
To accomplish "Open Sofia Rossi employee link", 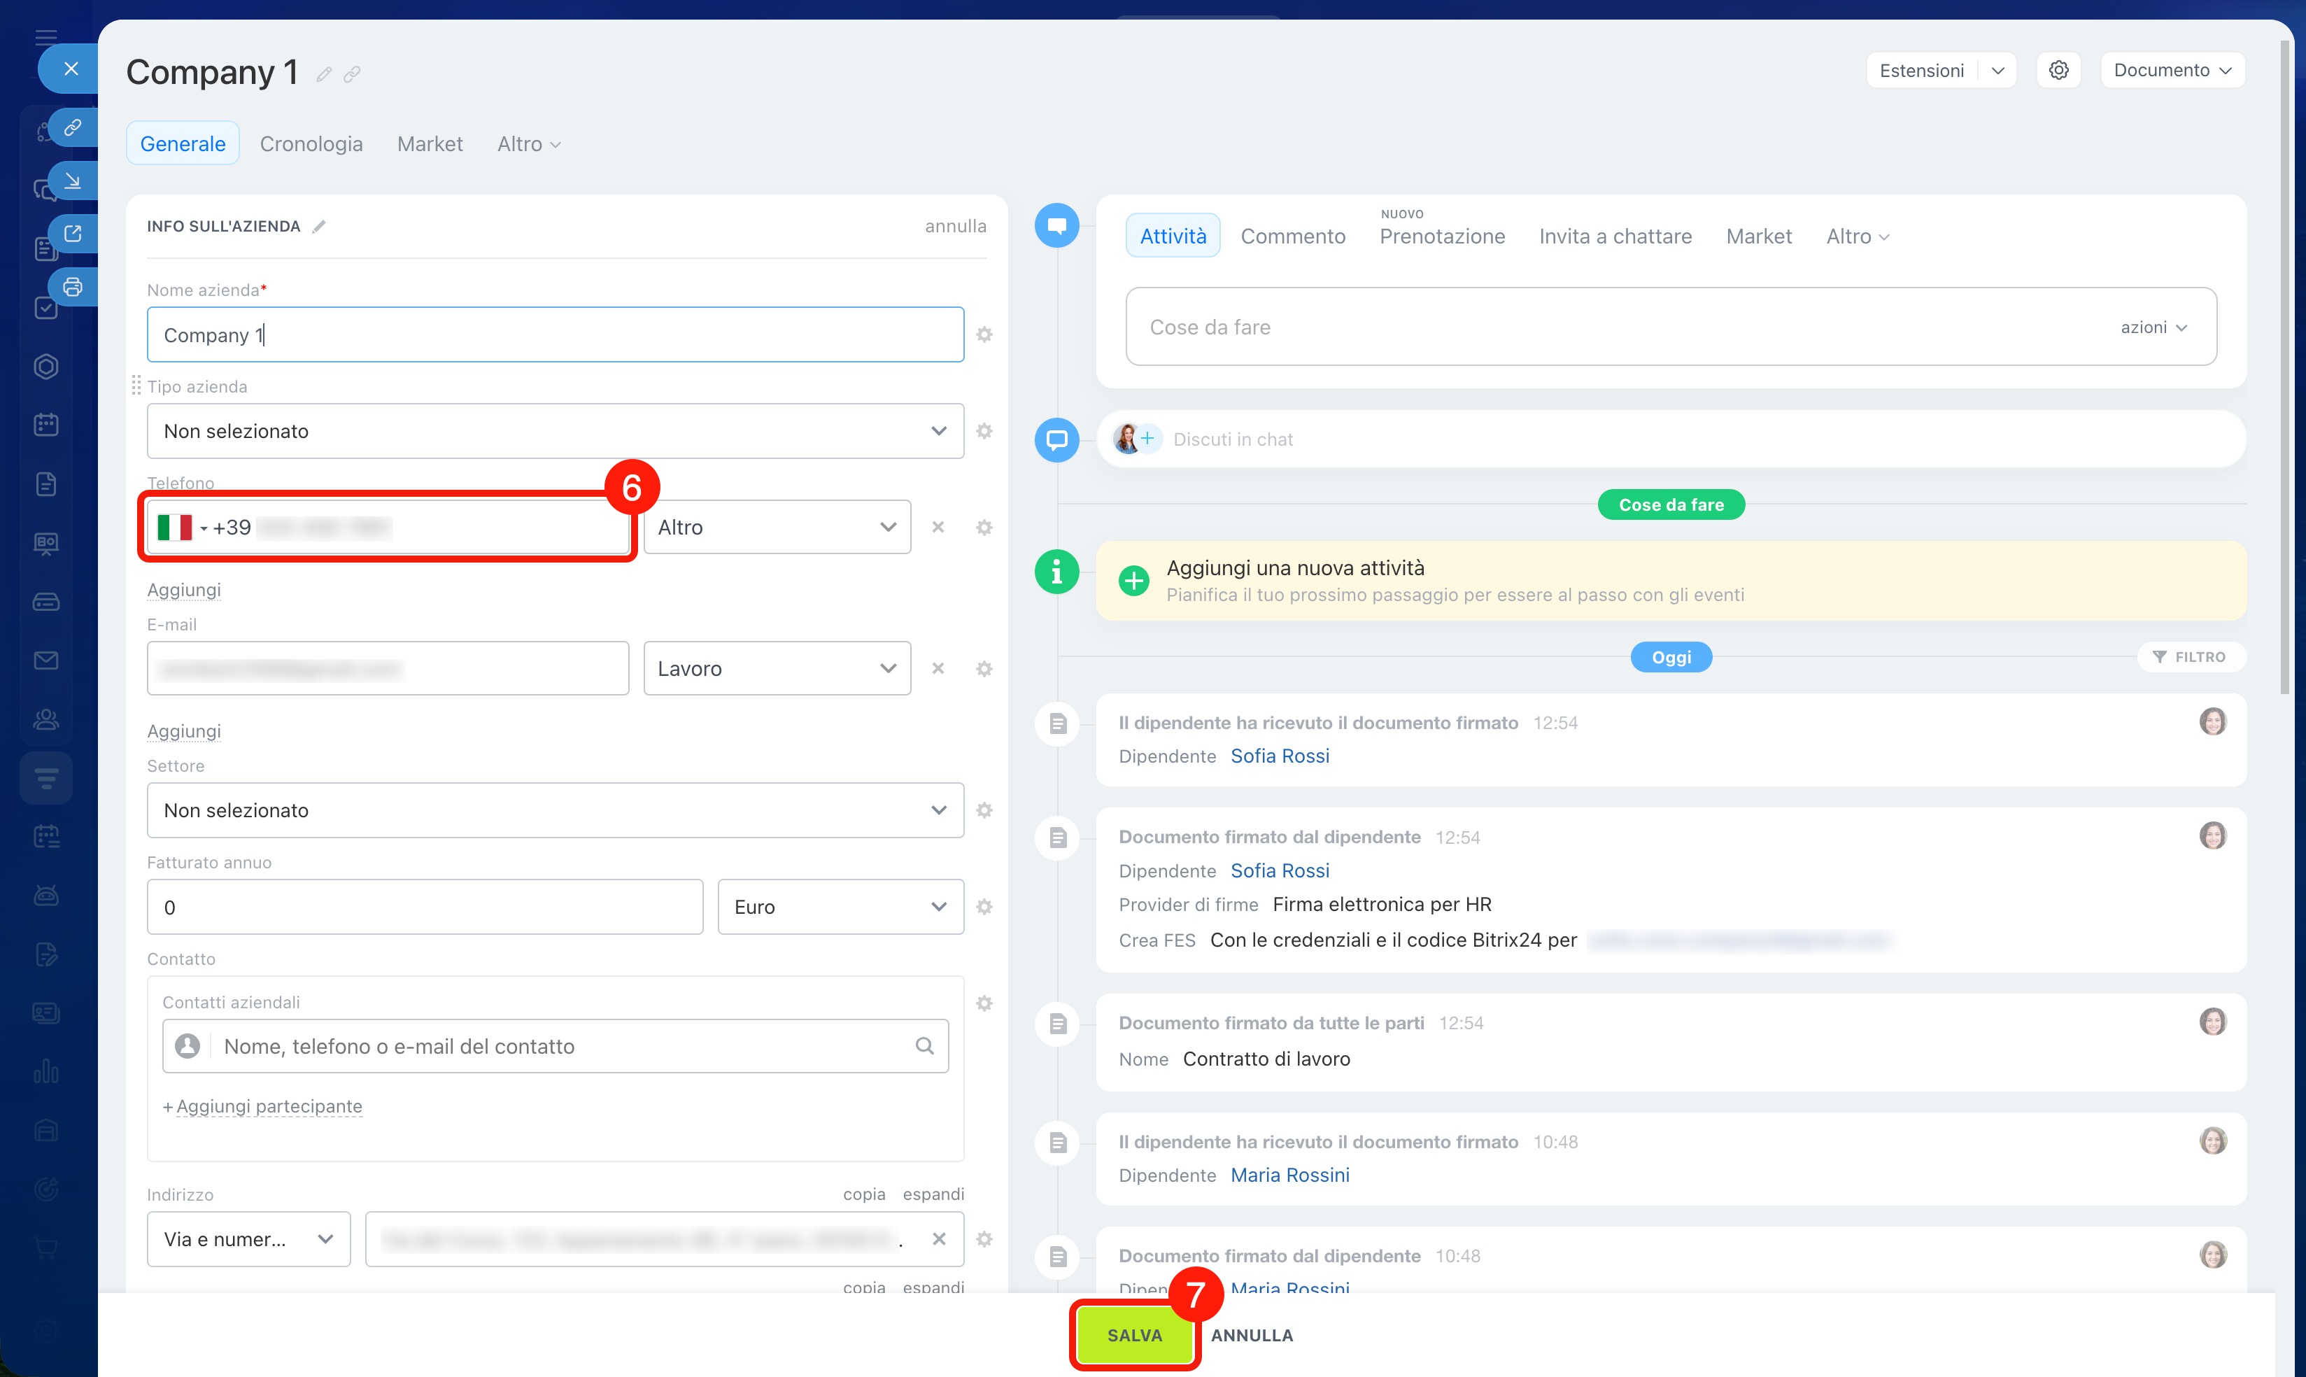I will point(1279,755).
